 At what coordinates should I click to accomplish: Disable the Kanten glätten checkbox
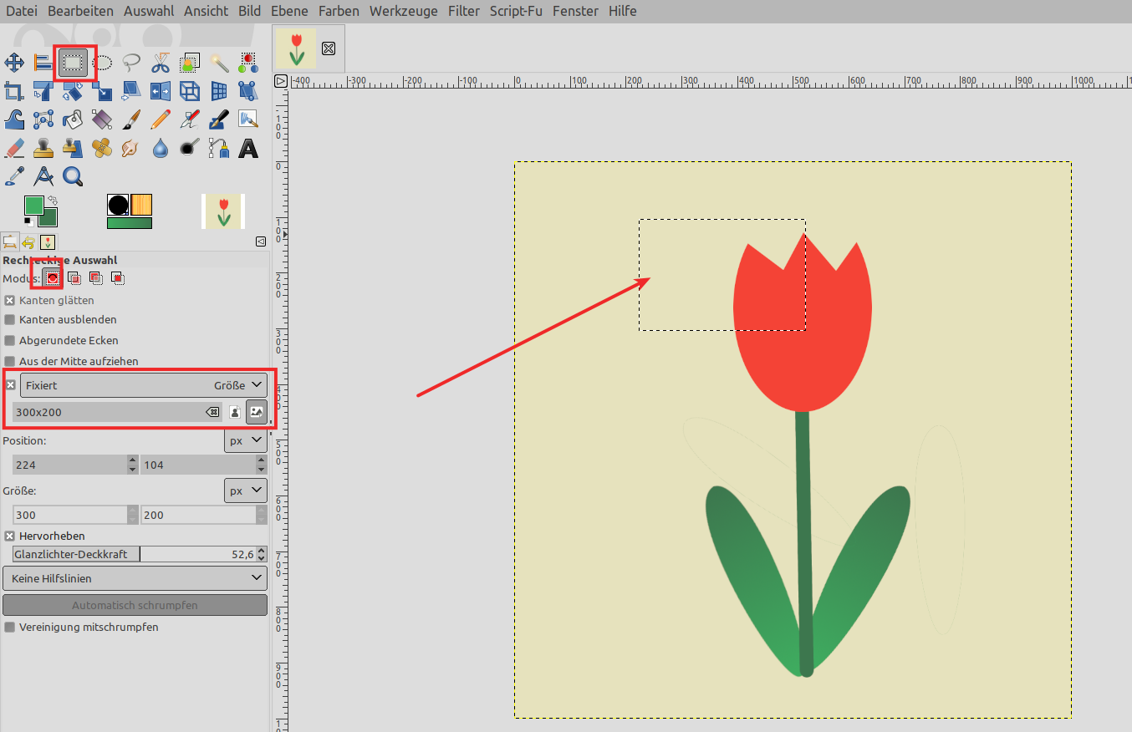pyautogui.click(x=10, y=300)
